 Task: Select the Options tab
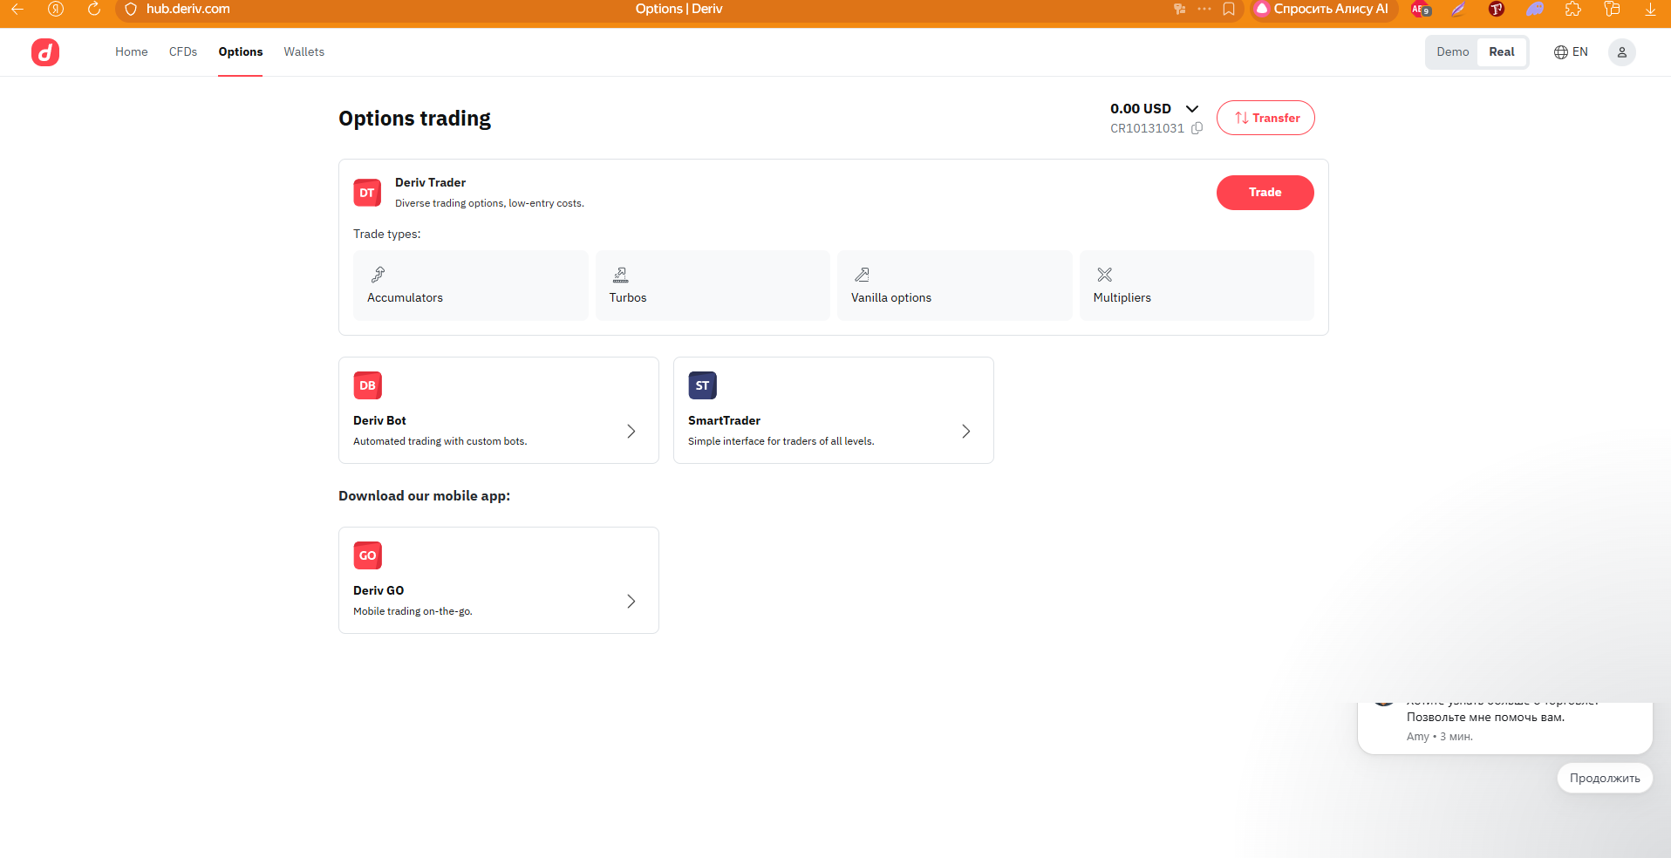(x=241, y=52)
